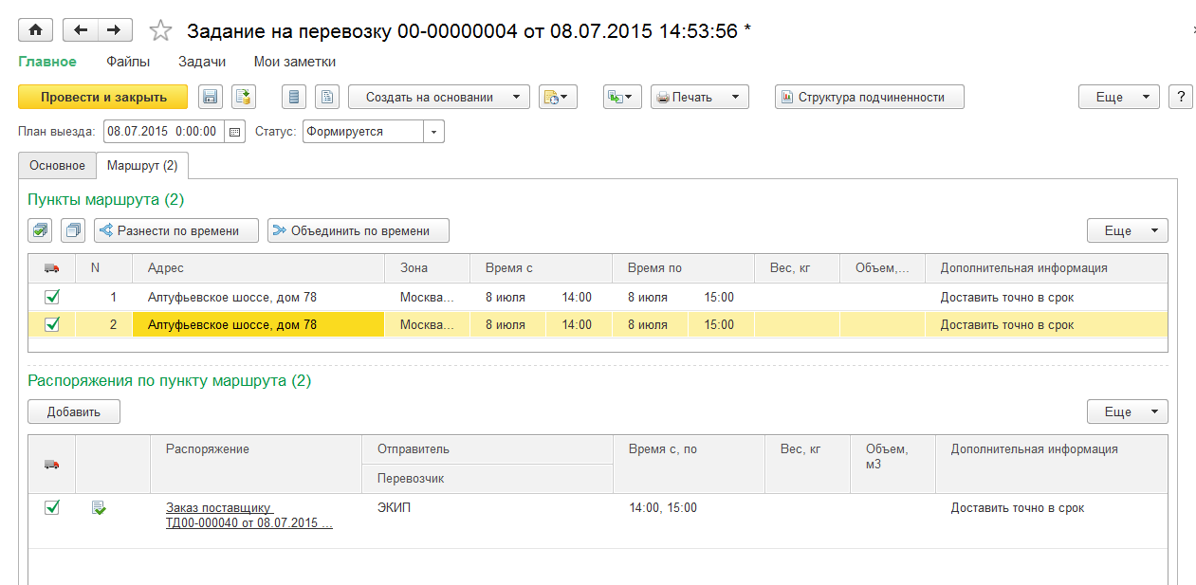Image resolution: width=1196 pixels, height=585 pixels.
Task: Uncheck the checkbox for route point 1
Action: point(52,297)
